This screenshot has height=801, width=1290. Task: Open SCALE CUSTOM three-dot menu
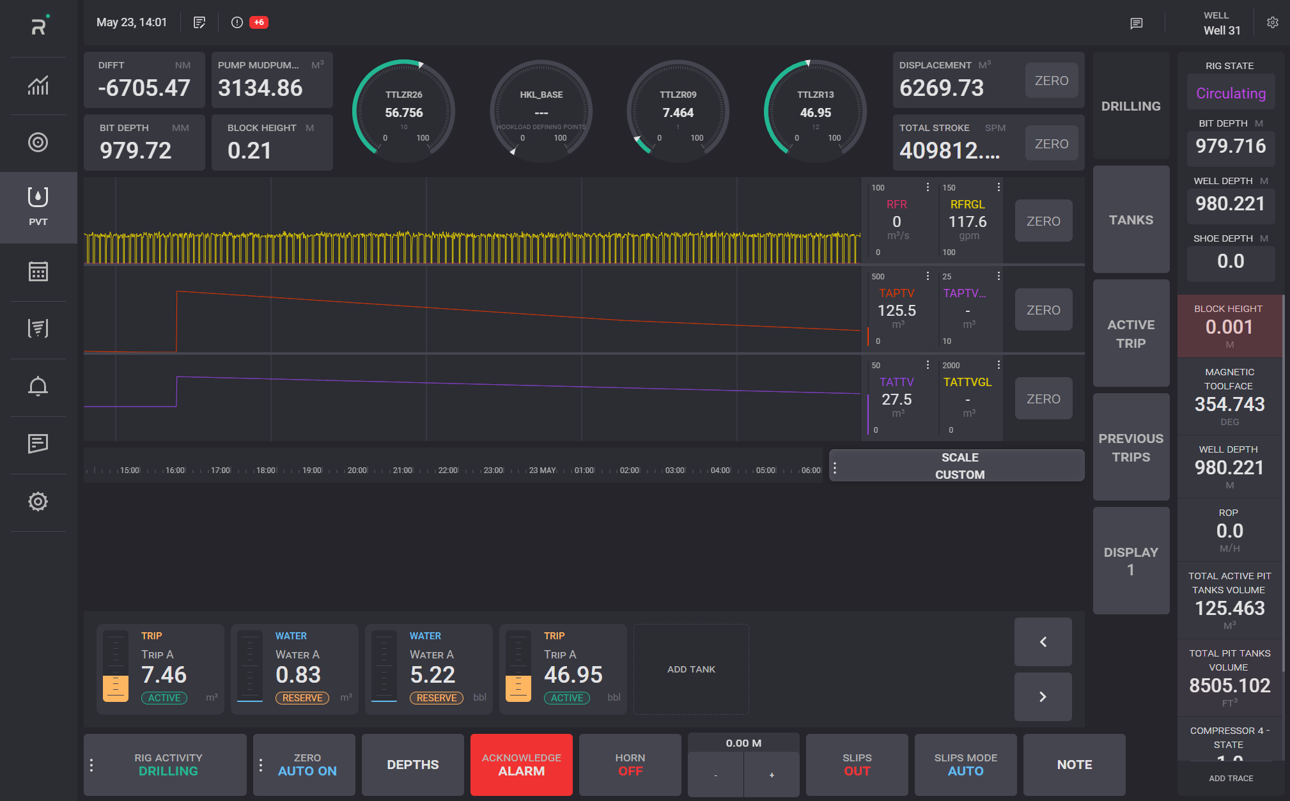[x=835, y=467]
